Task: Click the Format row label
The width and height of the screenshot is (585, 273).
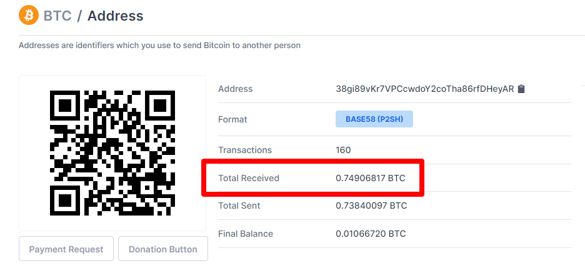Action: click(232, 120)
